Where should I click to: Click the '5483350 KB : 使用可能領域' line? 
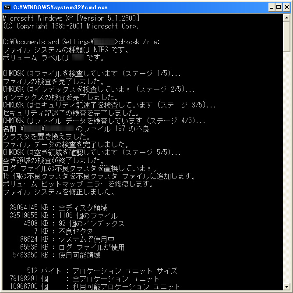[57, 255]
